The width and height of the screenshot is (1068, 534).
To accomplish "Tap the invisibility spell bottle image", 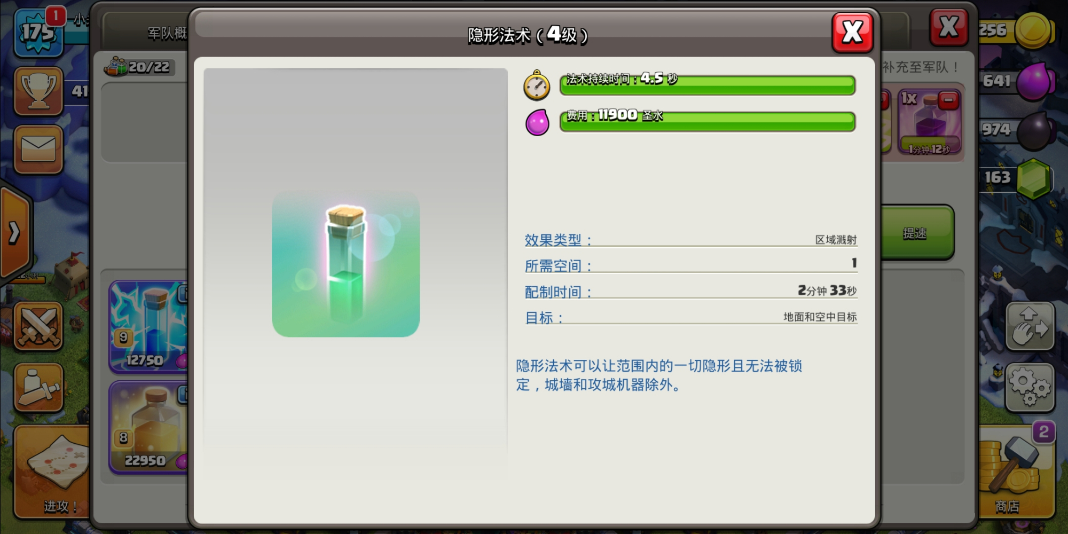I will click(345, 264).
